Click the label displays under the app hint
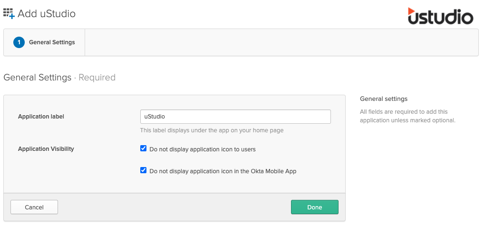The height and width of the screenshot is (227, 485). 212,130
